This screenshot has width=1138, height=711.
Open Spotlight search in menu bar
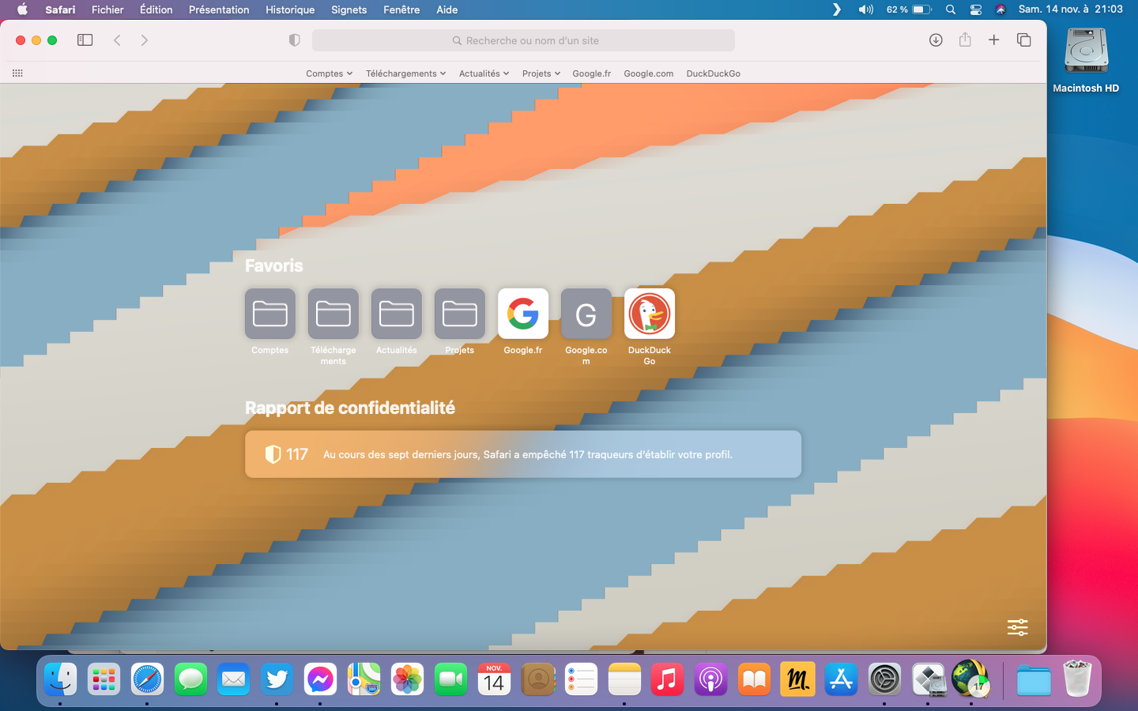click(x=951, y=9)
